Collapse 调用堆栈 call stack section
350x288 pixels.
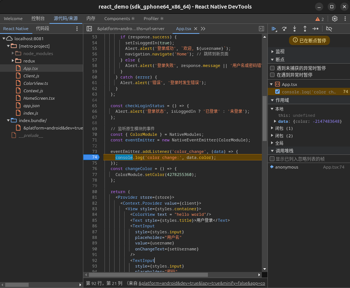coord(272,151)
